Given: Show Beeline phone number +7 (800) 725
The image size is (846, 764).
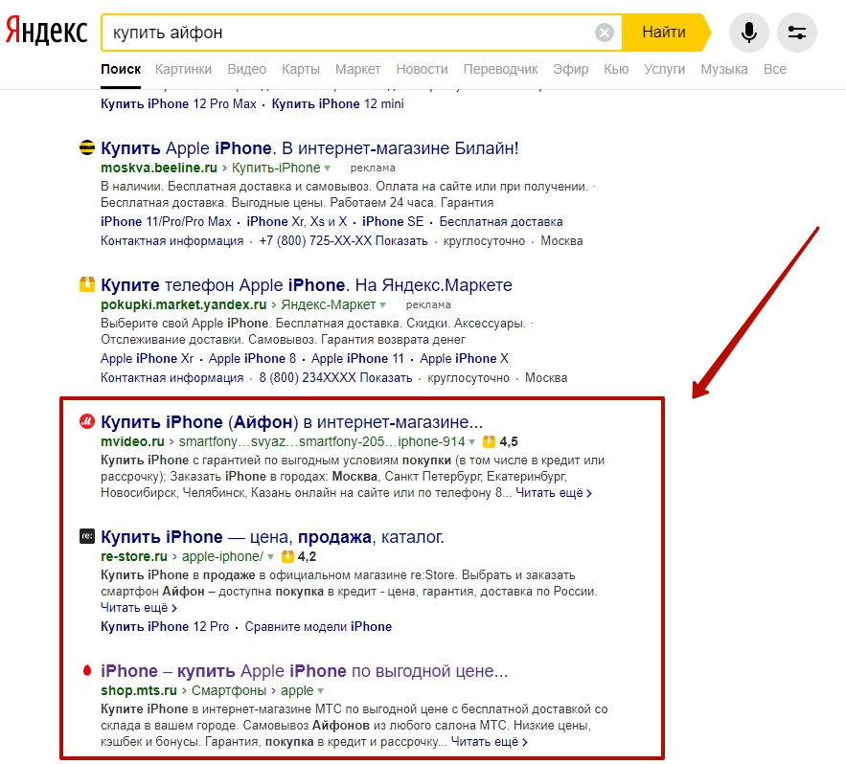Looking at the screenshot, I should (343, 241).
